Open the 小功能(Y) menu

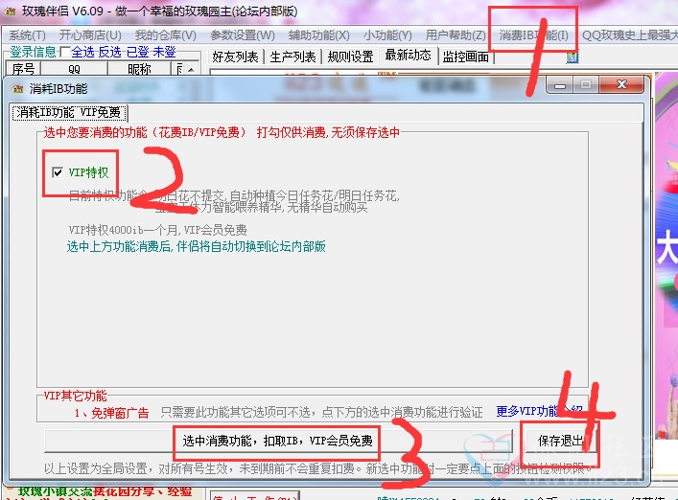coord(387,35)
